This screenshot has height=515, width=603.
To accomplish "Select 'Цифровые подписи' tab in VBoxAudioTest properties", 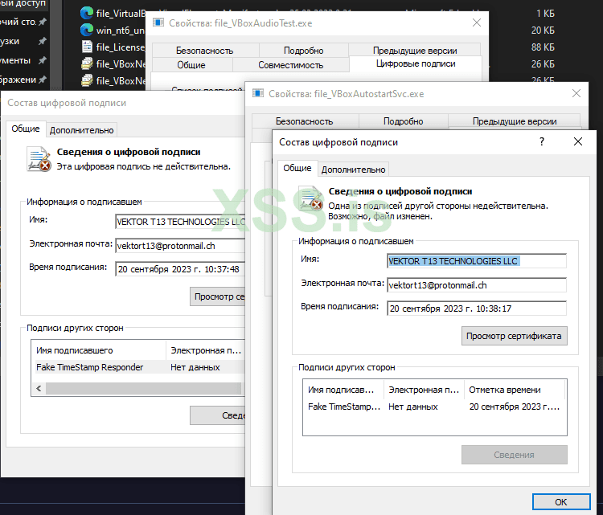I will pos(416,63).
